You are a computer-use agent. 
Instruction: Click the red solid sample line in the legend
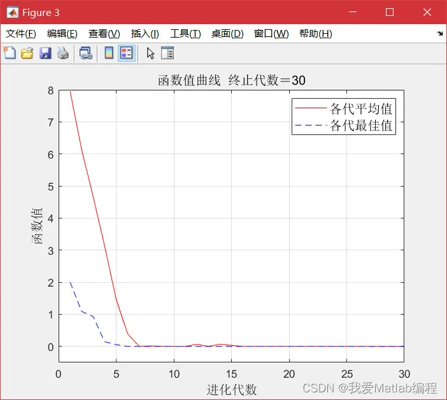pos(311,108)
